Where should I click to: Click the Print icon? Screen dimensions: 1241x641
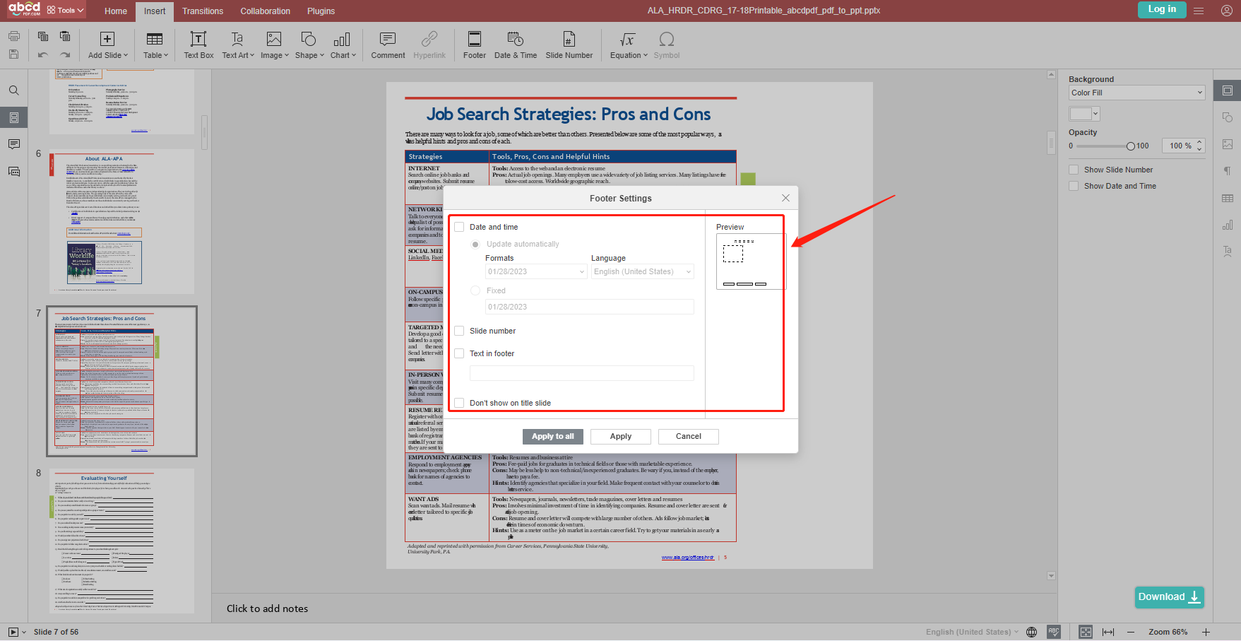pos(13,36)
